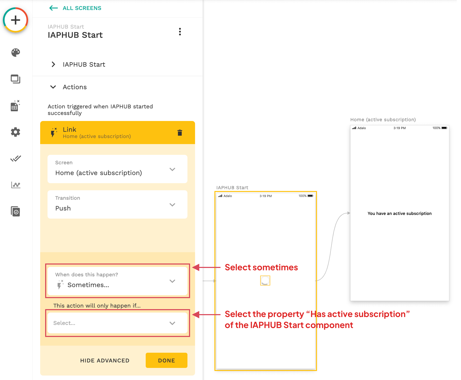
Task: Open the Transition dropdown set to Push
Action: (117, 204)
